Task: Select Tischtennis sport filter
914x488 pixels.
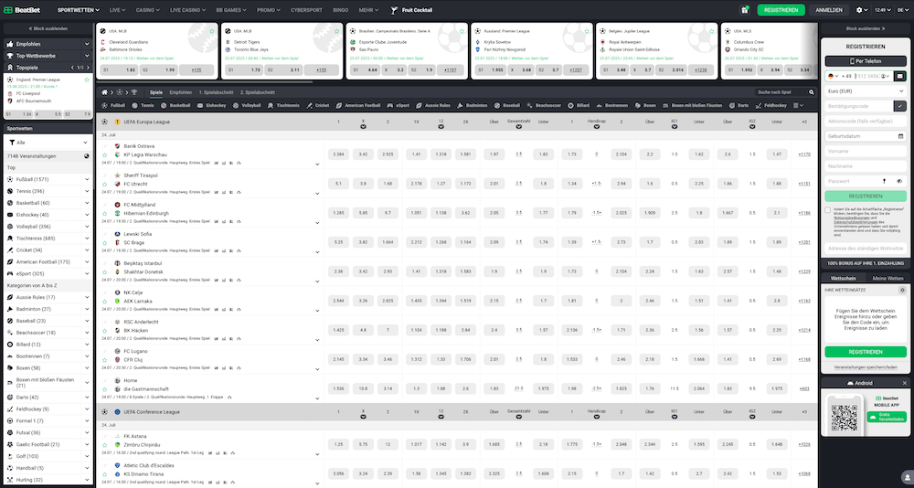Action: [x=283, y=105]
